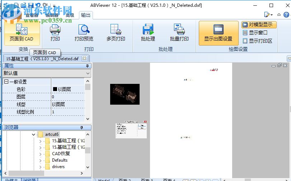Expand the first 15.基础工程 folder
The height and width of the screenshot is (181, 291).
tap(40, 141)
